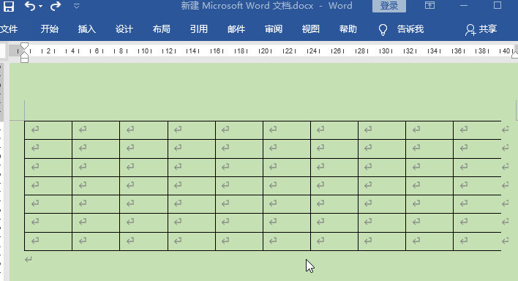Minimize the Word window
This screenshot has height=281, width=518.
coord(464,6)
